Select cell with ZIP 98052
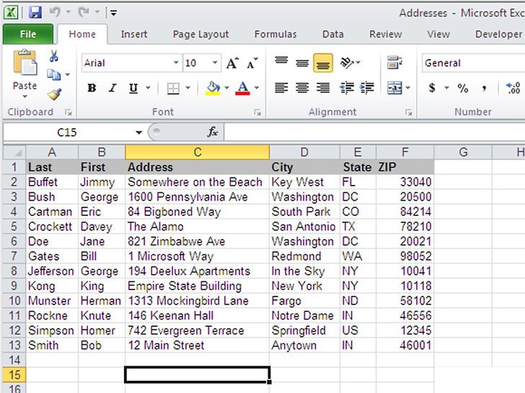Screen dimensions: 525x393 point(405,256)
